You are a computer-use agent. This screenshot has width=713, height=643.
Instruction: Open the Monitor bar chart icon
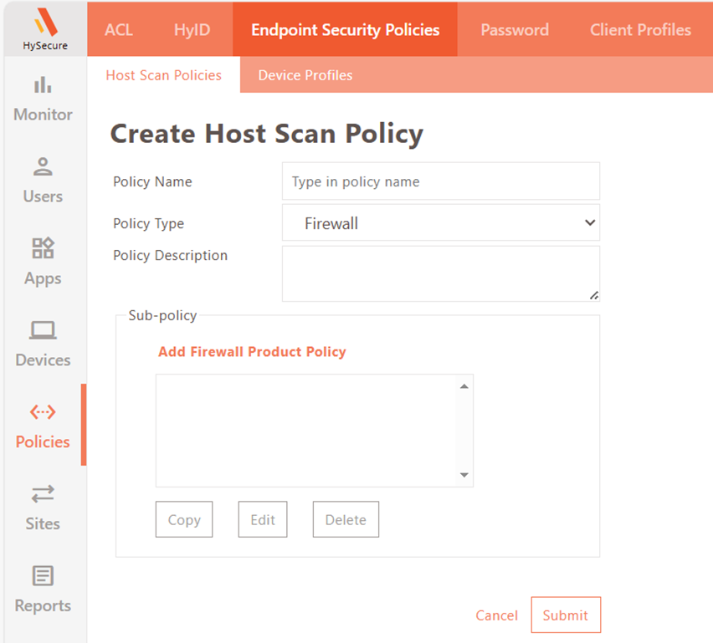click(43, 85)
